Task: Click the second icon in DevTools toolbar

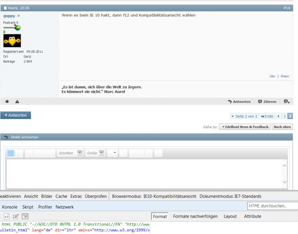Action: pyautogui.click(x=15, y=216)
